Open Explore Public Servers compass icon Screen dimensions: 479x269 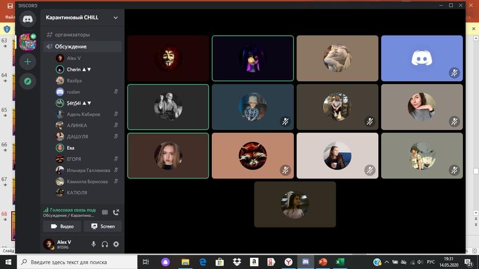pyautogui.click(x=28, y=81)
